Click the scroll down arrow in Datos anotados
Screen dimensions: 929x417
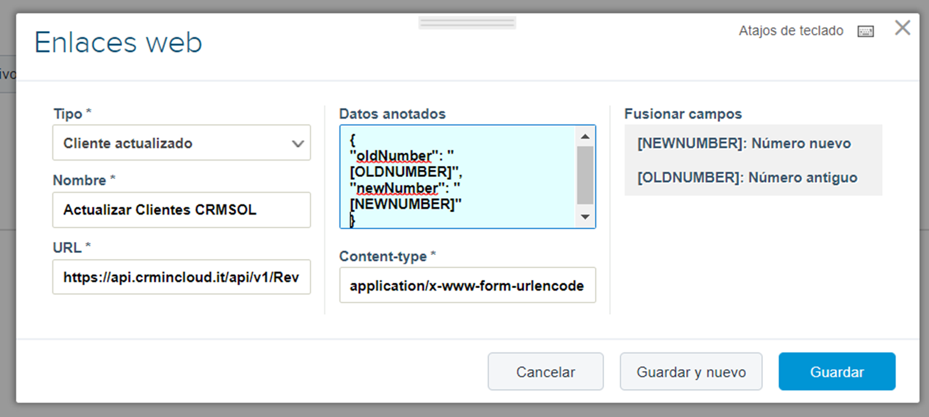[x=585, y=216]
